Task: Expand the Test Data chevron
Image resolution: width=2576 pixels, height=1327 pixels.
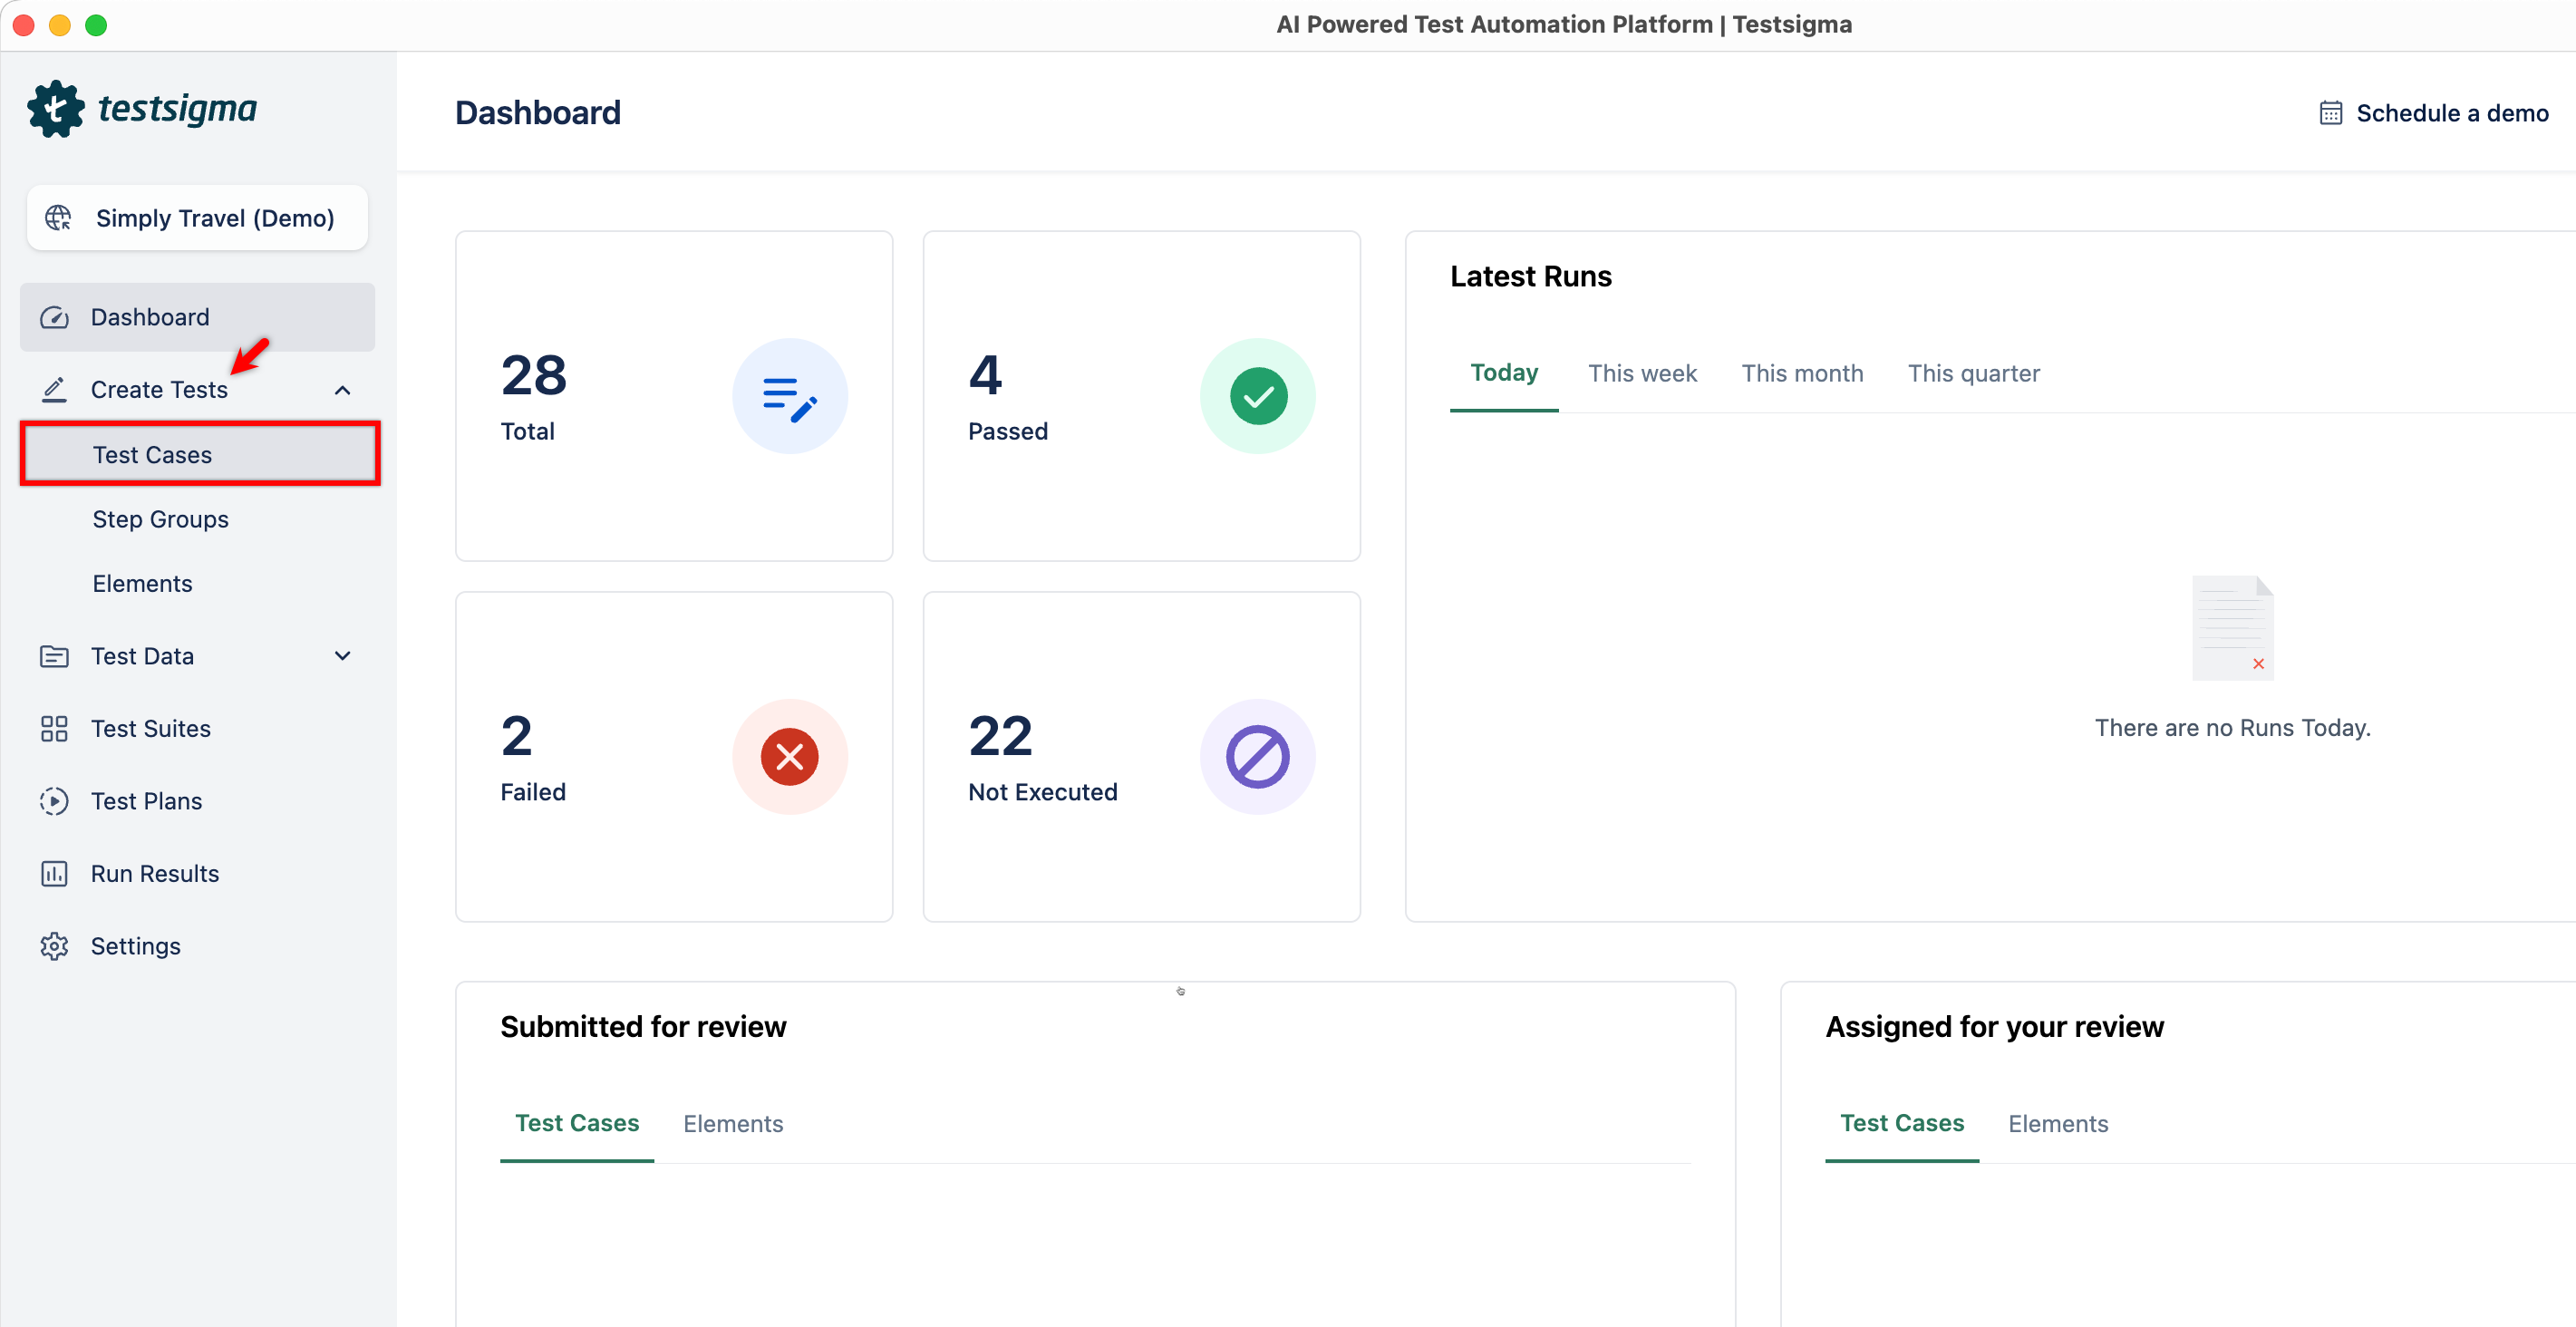Action: [x=342, y=656]
